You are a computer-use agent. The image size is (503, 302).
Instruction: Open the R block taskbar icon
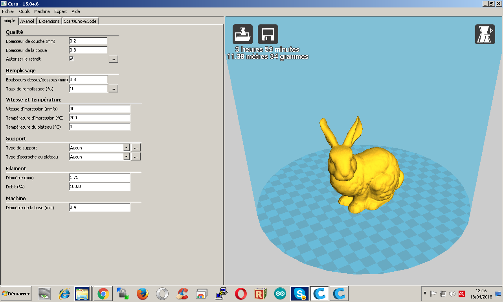pos(260,294)
